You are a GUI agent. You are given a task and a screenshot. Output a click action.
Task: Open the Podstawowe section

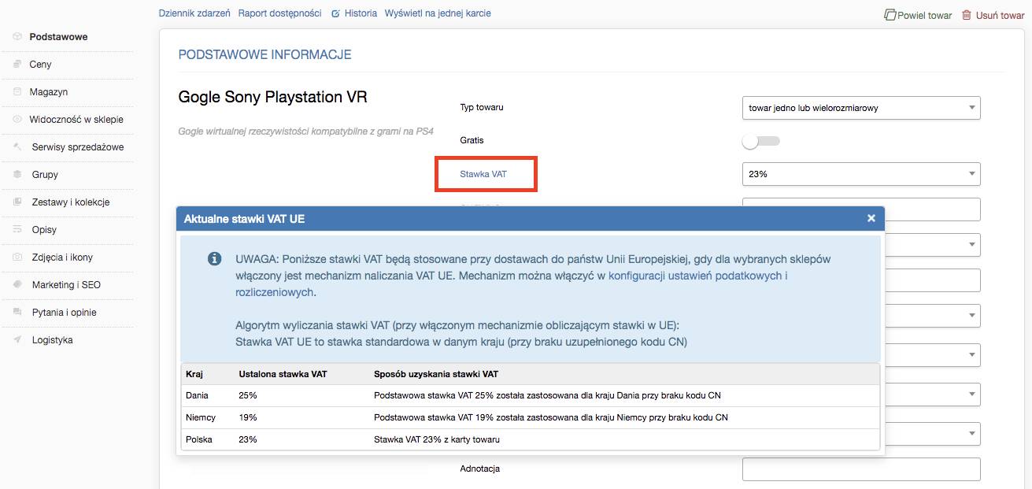point(58,37)
